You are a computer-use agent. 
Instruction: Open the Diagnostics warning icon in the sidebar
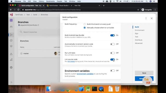tap(11, 54)
